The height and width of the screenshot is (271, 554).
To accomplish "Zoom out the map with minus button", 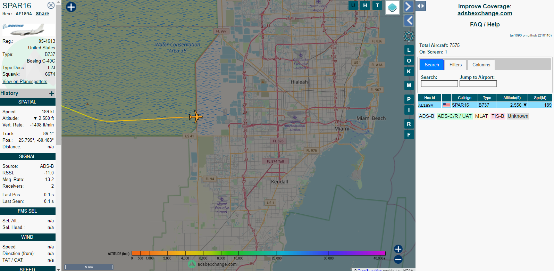I will pos(398,259).
